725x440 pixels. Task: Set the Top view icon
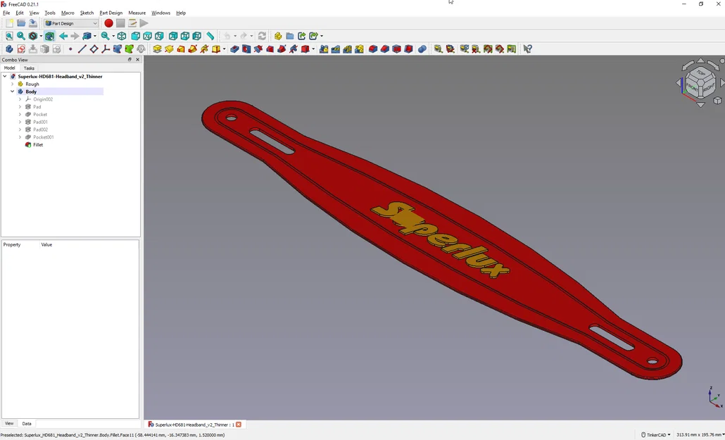click(x=148, y=36)
